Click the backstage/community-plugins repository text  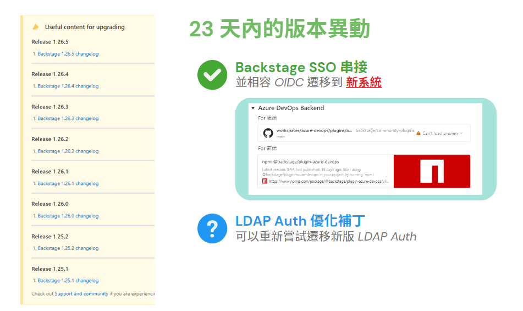(x=384, y=130)
